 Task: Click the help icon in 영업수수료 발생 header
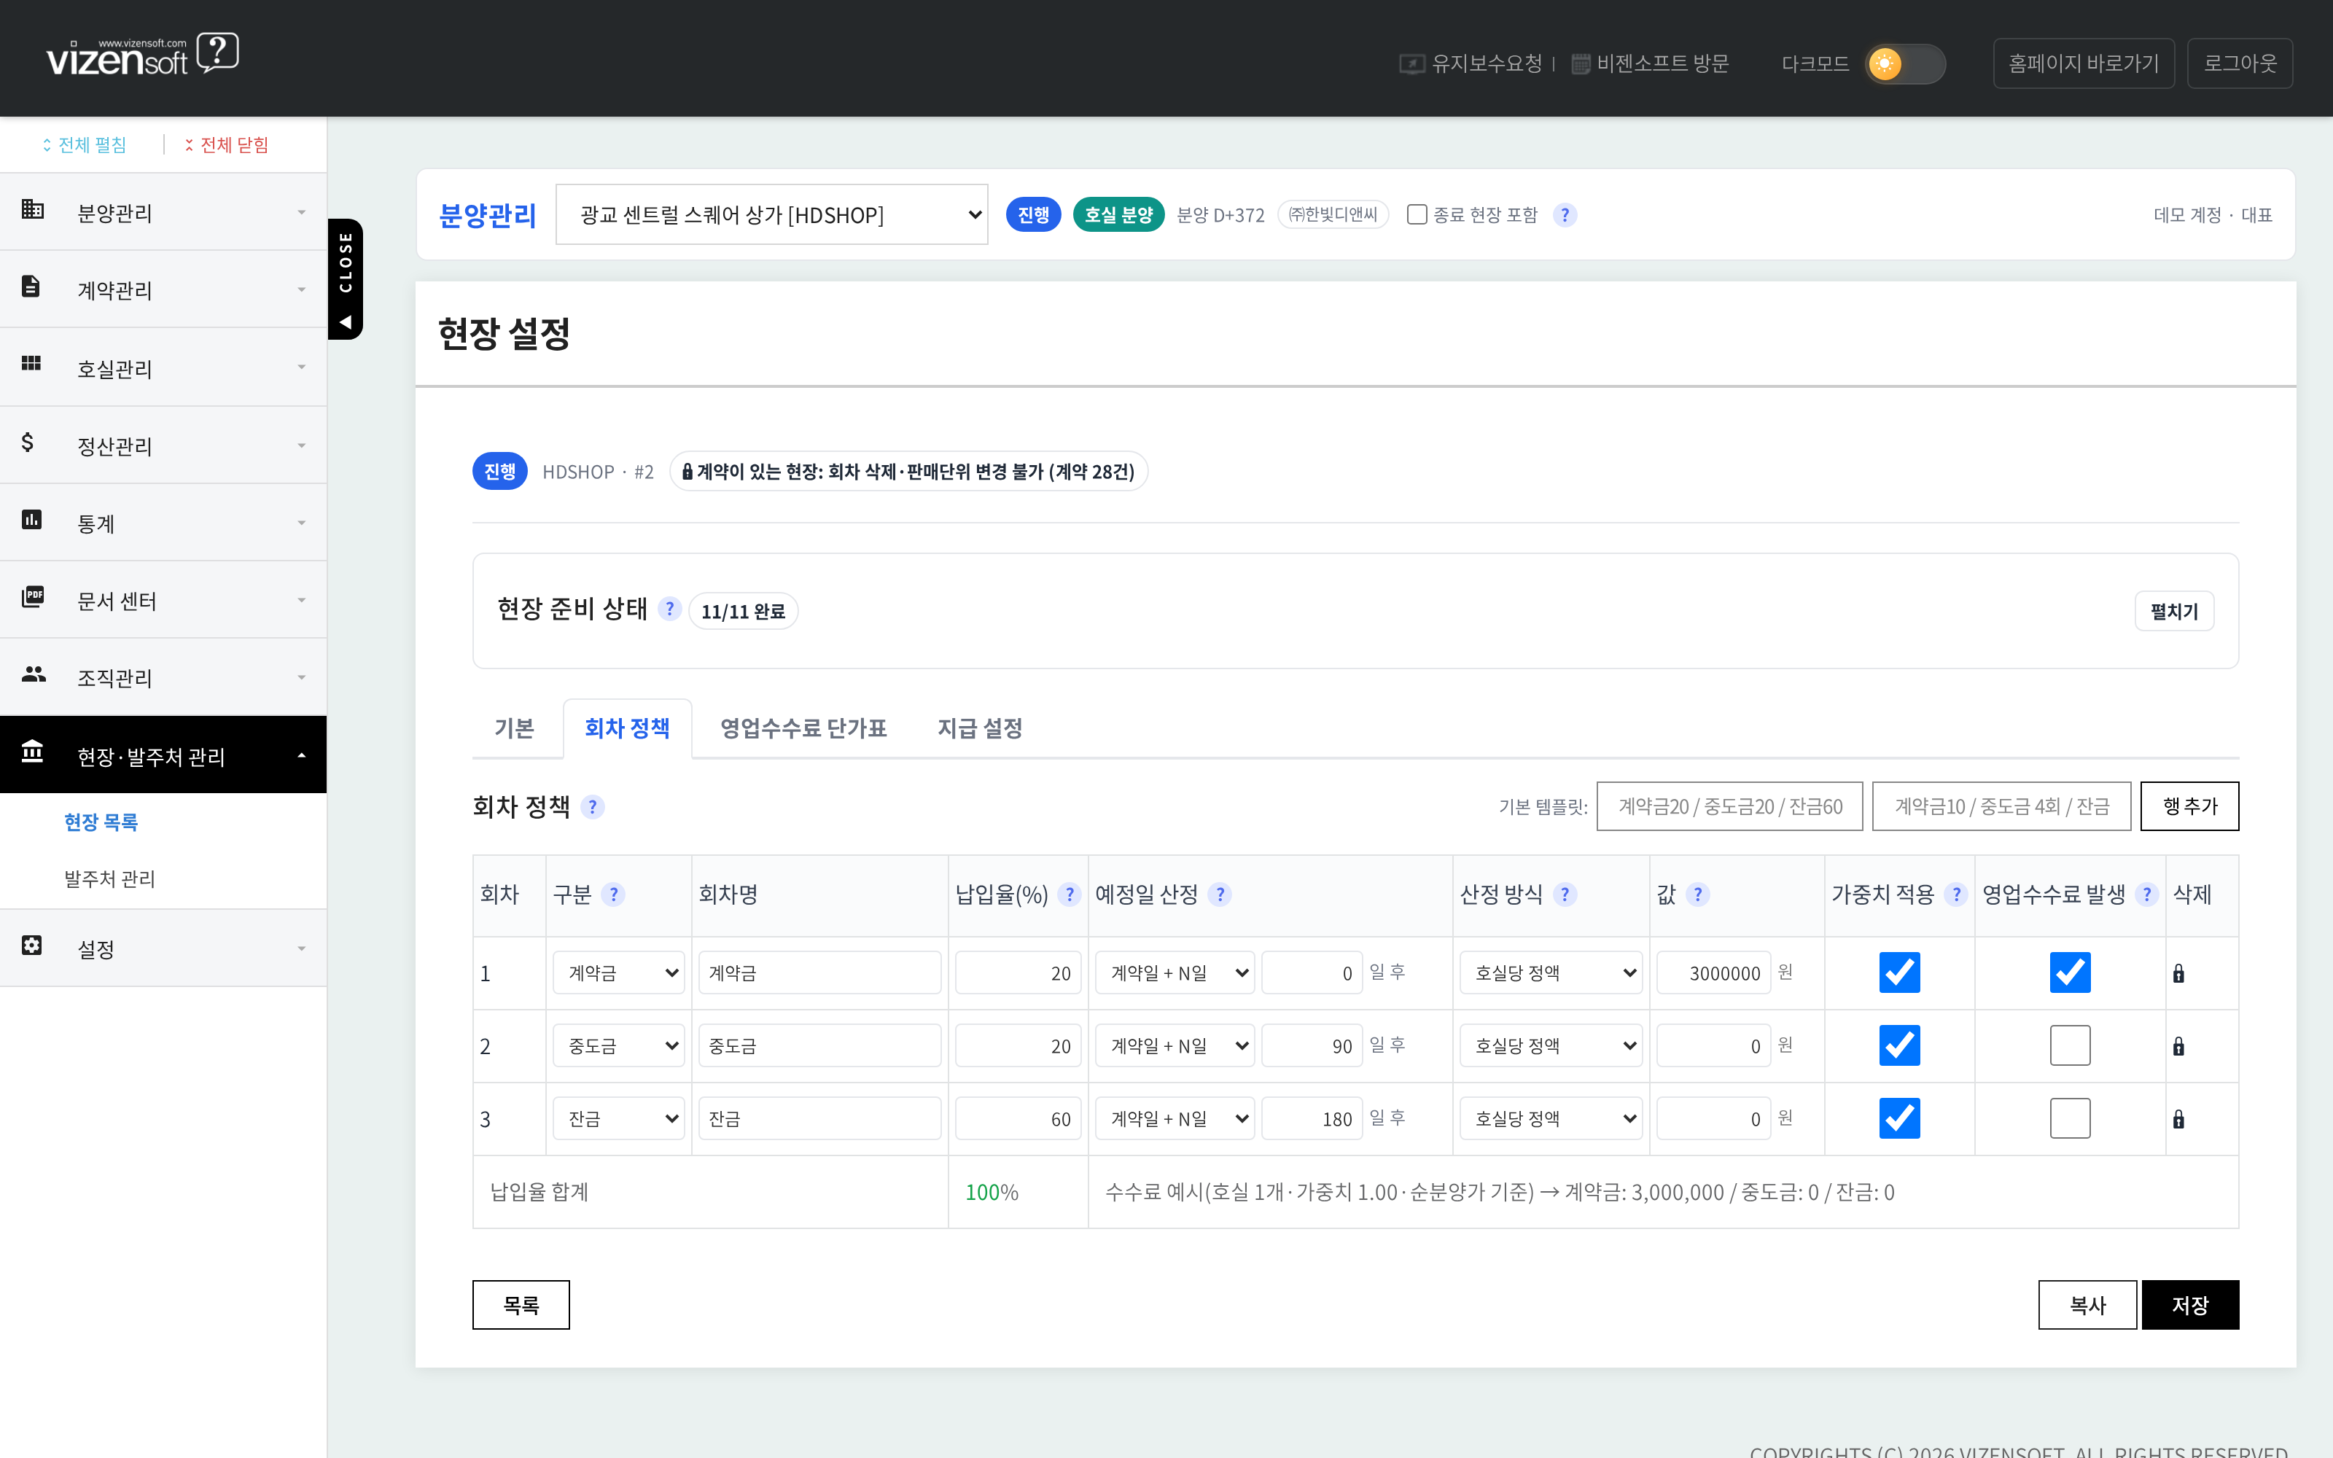pos(2147,895)
